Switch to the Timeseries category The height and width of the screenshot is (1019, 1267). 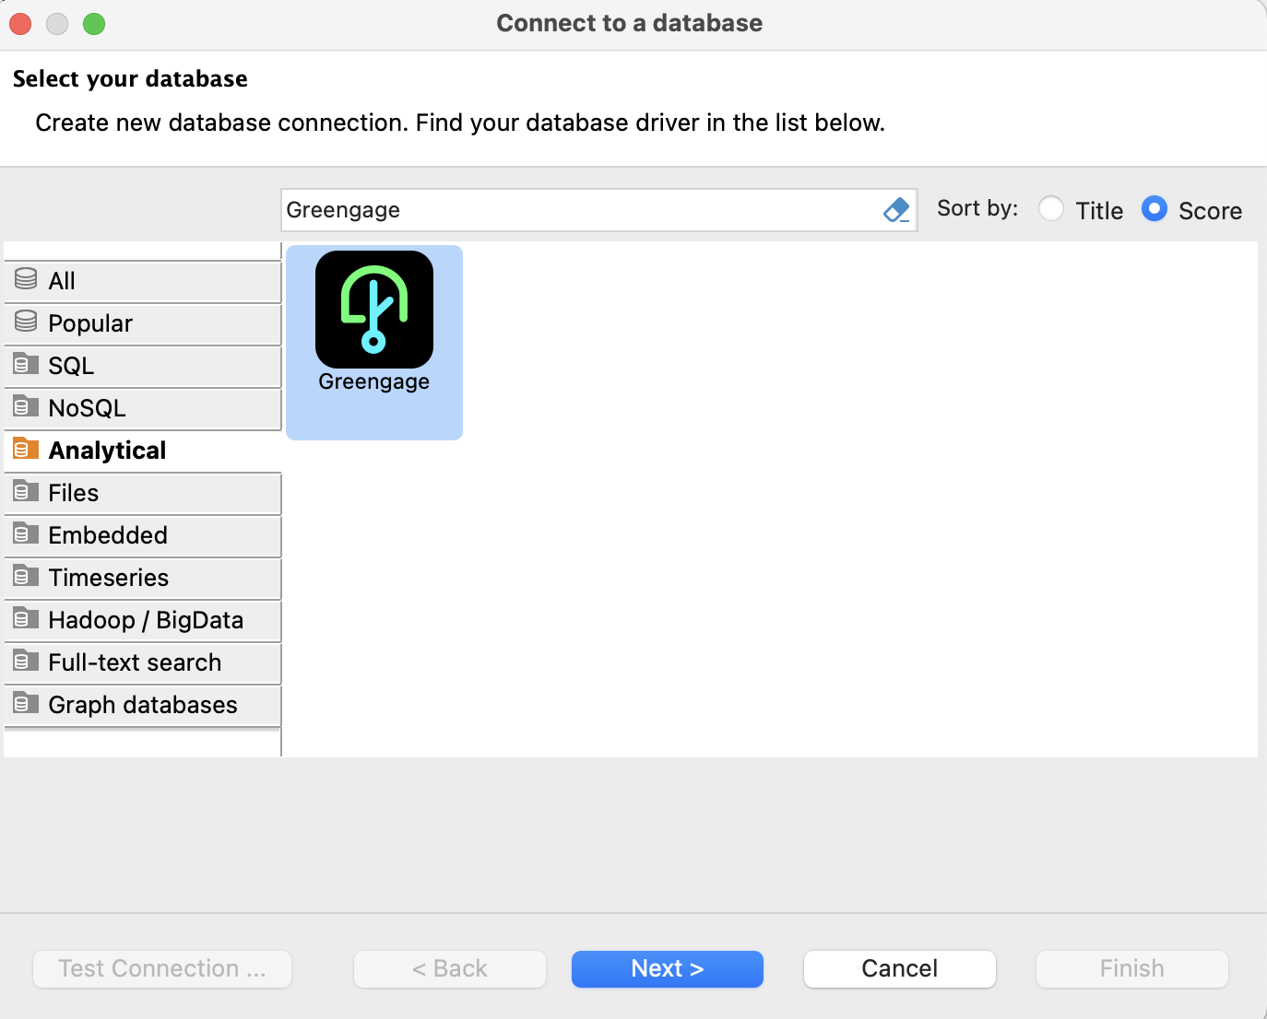click(109, 578)
